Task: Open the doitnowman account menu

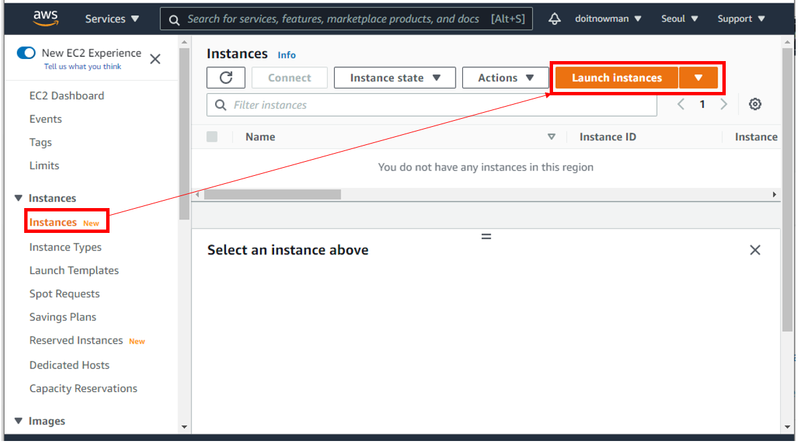Action: click(x=608, y=19)
